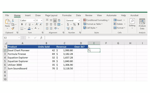Screen dimensions: 150x93
Task: Expand Paste options arrow
Action: click(7, 29)
